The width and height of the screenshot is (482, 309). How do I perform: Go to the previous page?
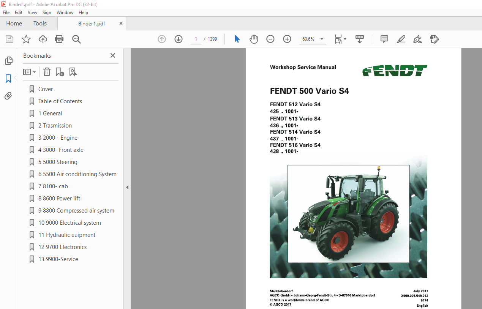coord(162,39)
